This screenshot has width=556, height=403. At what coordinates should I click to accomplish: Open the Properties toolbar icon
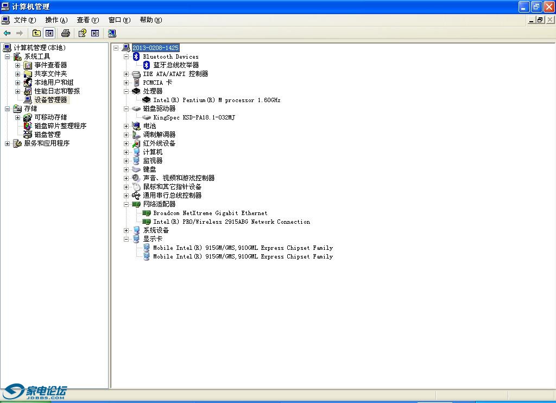83,33
